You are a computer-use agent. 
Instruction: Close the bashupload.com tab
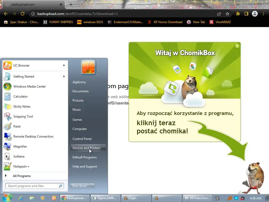[x=61, y=4]
